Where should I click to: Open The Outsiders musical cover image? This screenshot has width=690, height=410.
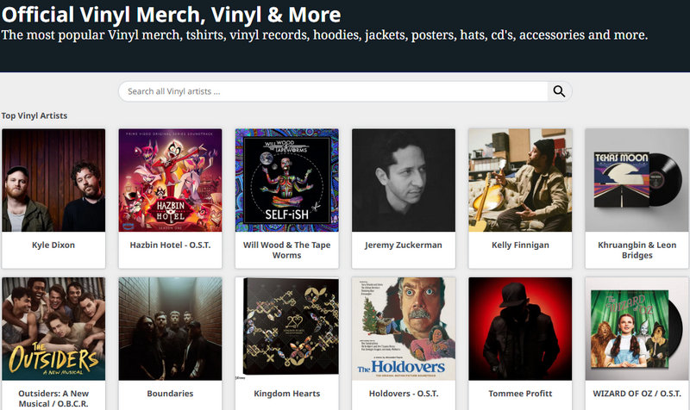point(53,328)
